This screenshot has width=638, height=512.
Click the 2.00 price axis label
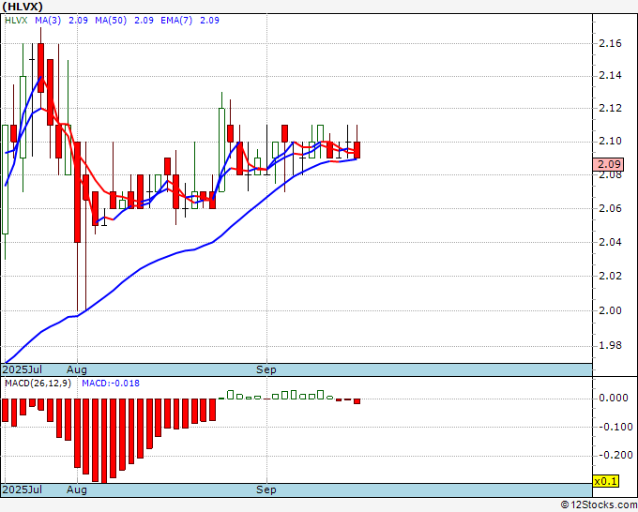(611, 310)
